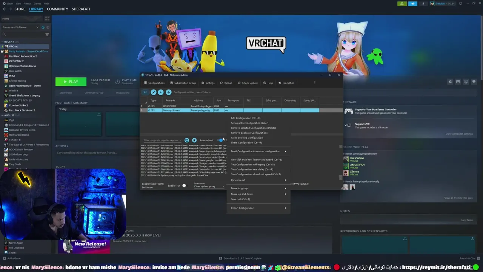Expand Multi-Configuration to custom configuration submenu

[258, 151]
